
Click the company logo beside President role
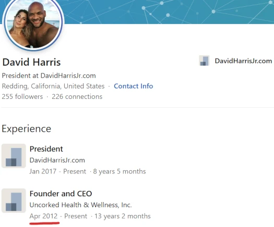(x=14, y=156)
